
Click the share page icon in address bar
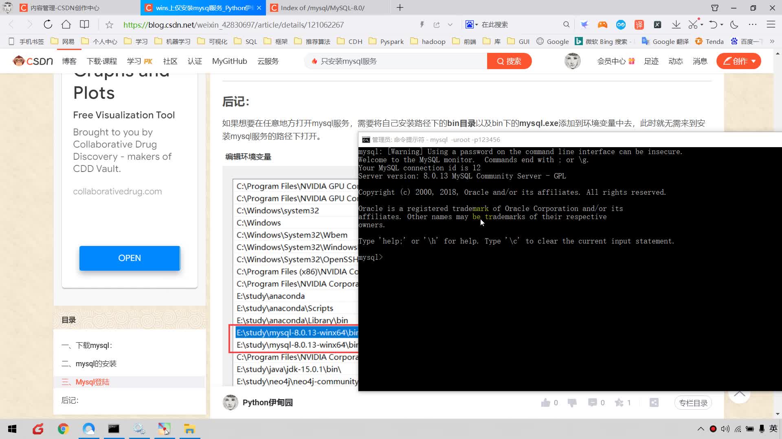[437, 25]
